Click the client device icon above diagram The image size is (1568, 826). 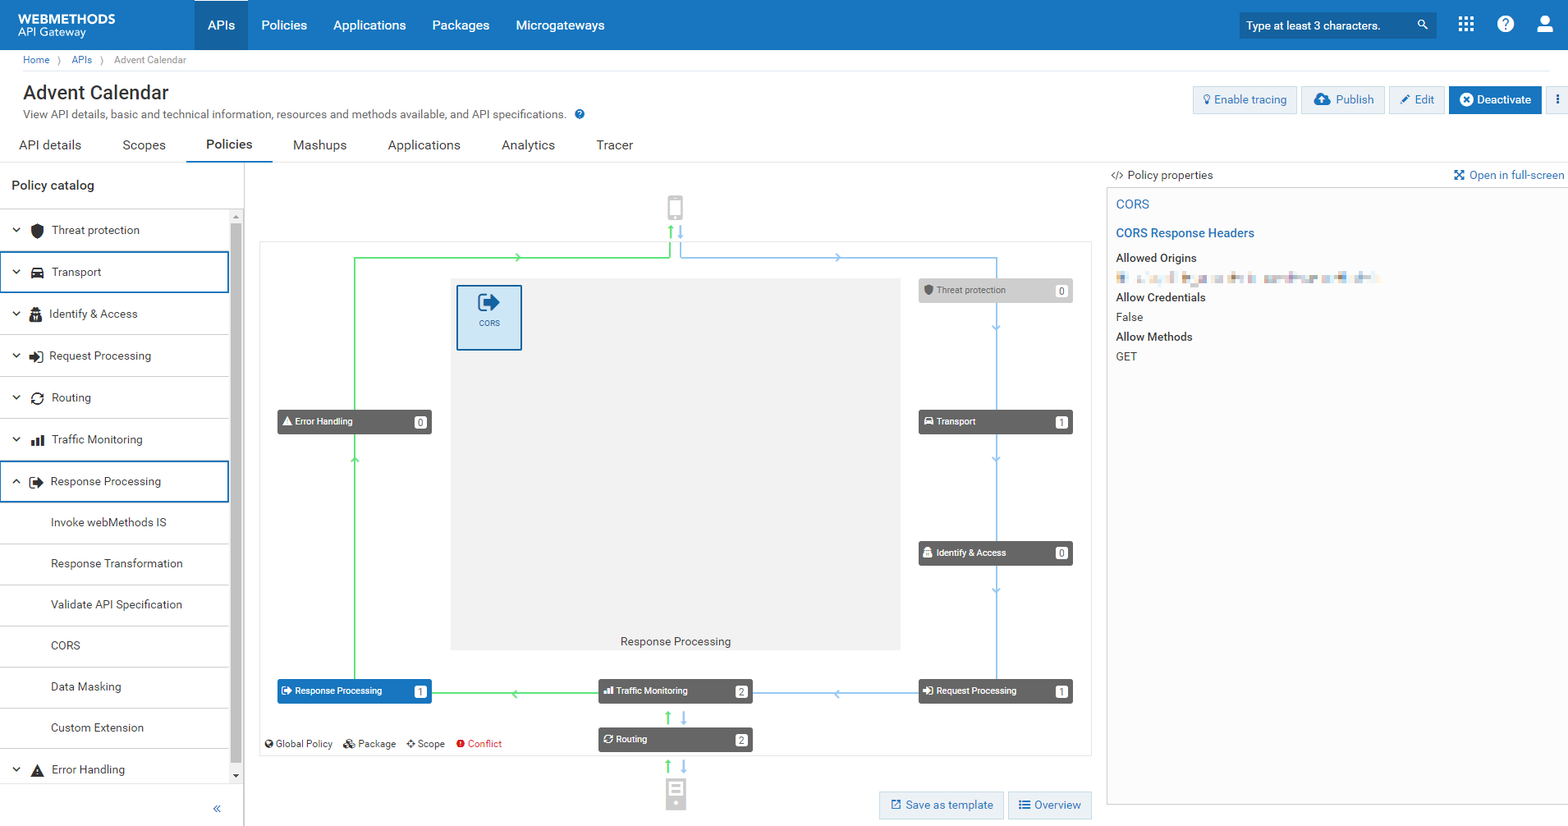tap(676, 208)
